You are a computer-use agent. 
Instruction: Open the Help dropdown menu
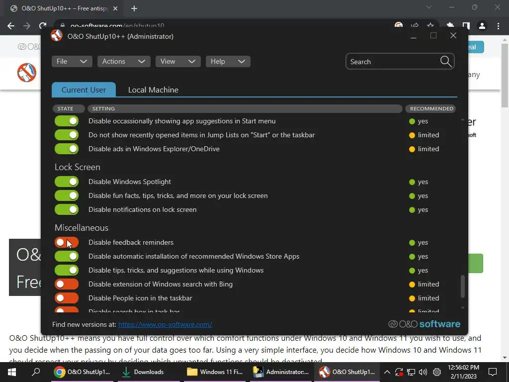[228, 61]
